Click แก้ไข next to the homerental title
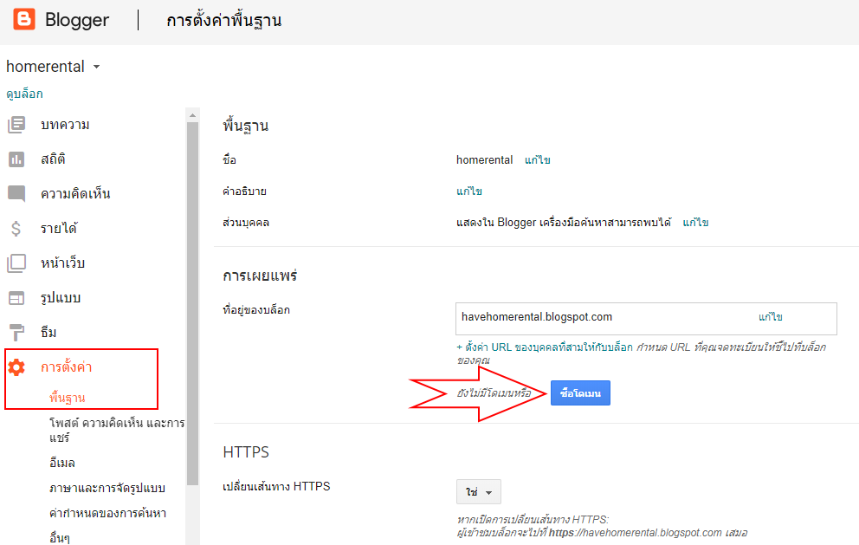This screenshot has height=545, width=859. (x=538, y=160)
